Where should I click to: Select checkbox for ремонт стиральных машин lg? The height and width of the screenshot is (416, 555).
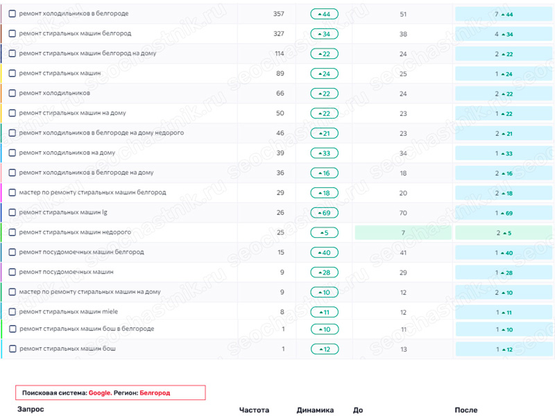(x=12, y=213)
